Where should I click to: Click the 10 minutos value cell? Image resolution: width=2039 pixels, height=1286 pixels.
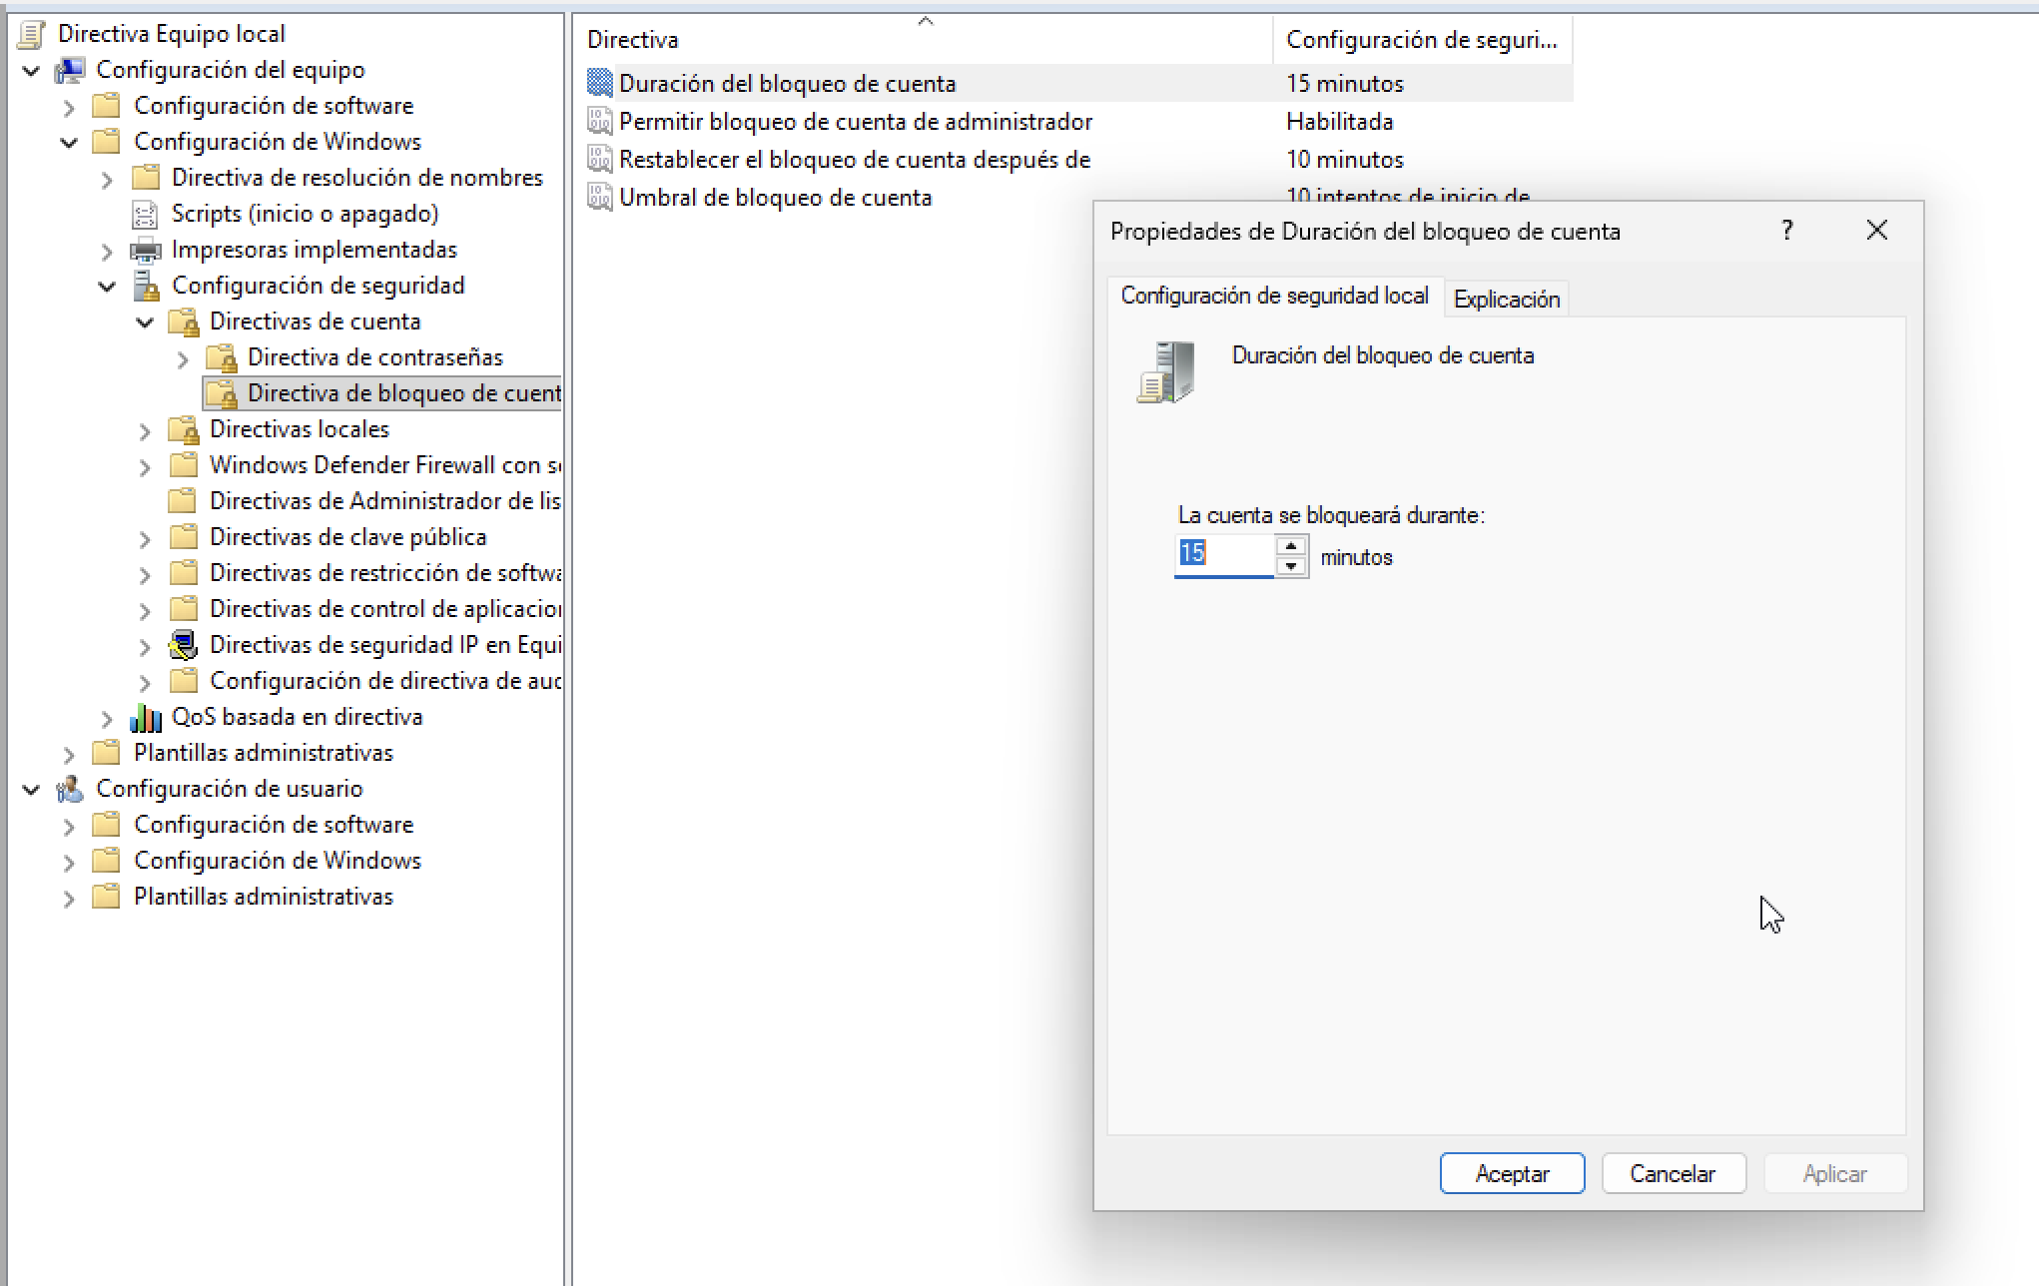[1345, 160]
